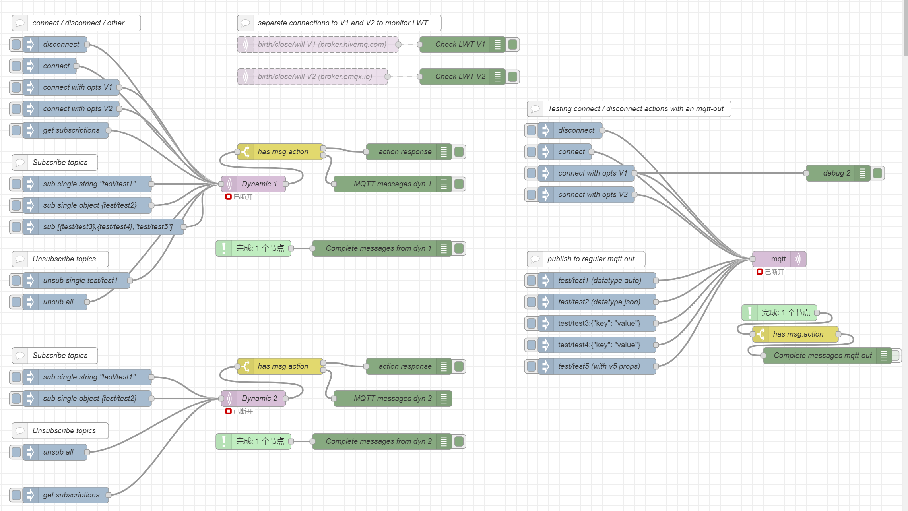Select the 'publish to regular mqtt out' comment
This screenshot has height=511, width=908.
click(591, 259)
